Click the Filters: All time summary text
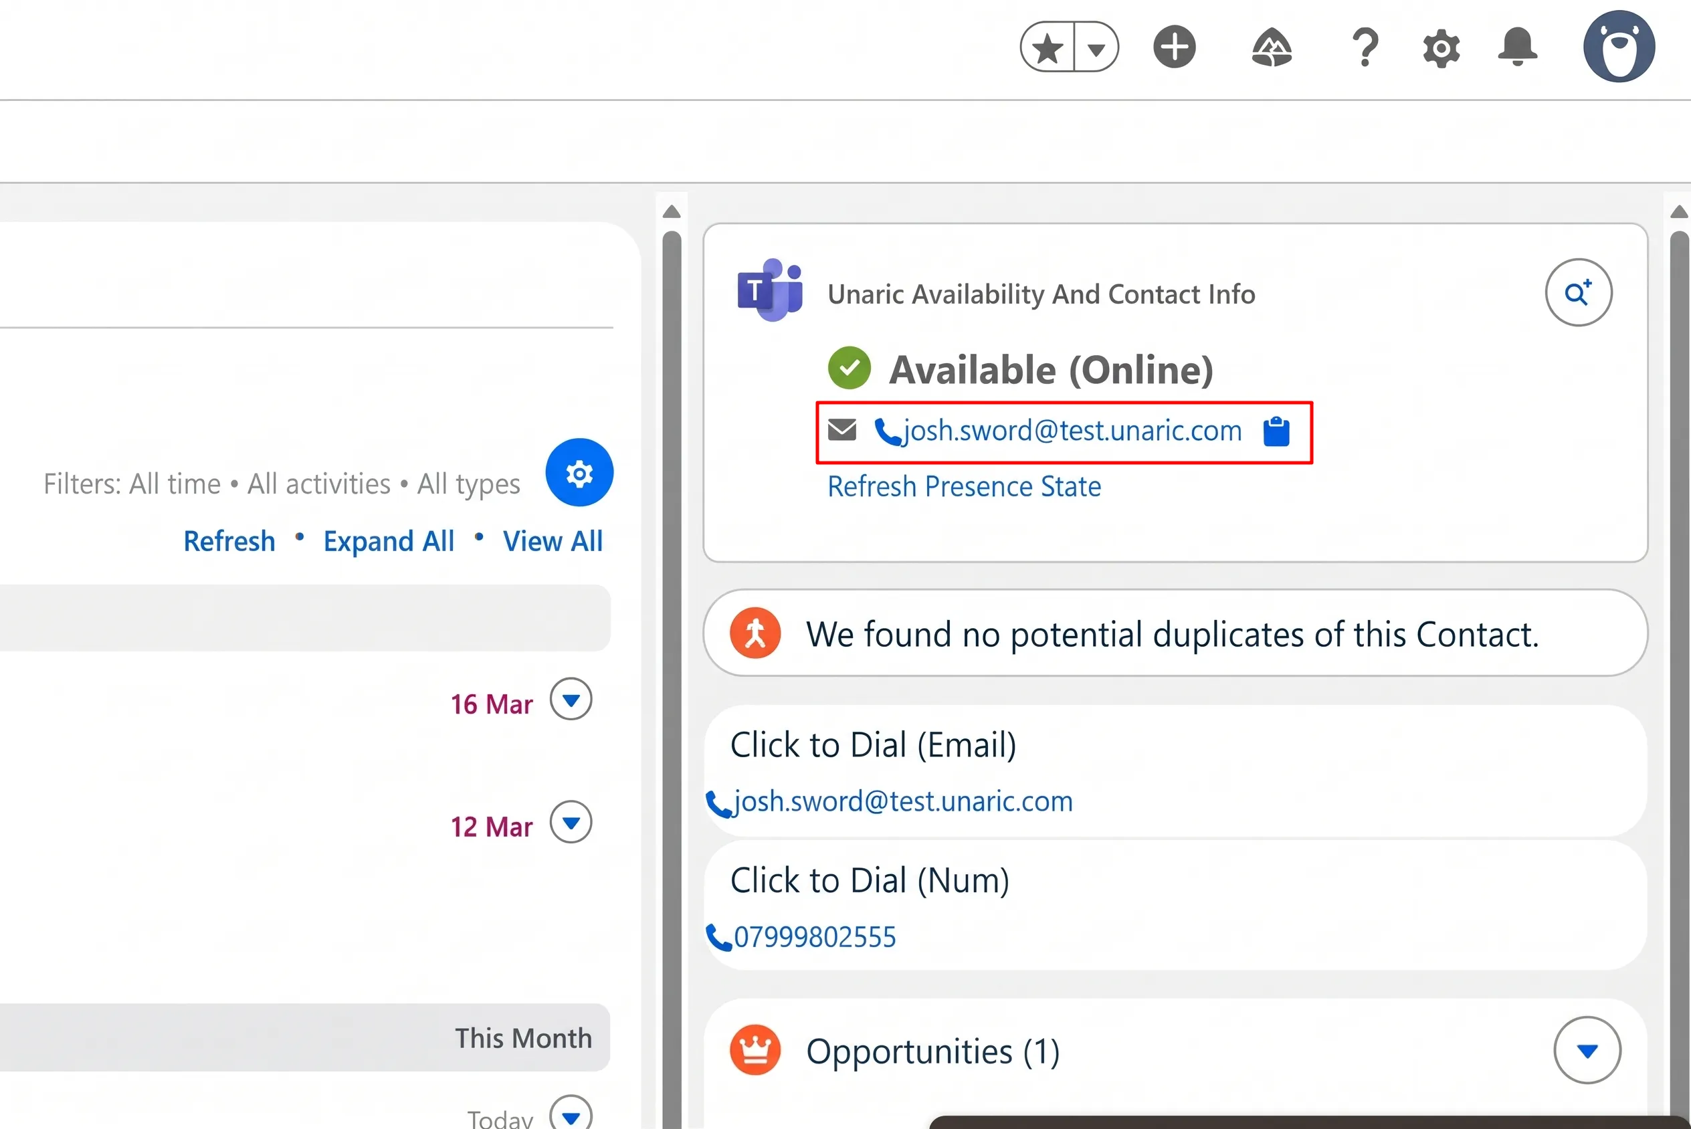 (282, 485)
